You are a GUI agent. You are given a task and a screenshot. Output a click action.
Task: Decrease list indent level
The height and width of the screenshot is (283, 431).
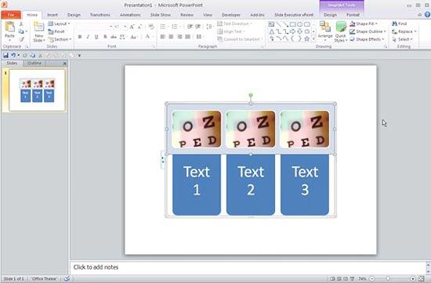190,27
